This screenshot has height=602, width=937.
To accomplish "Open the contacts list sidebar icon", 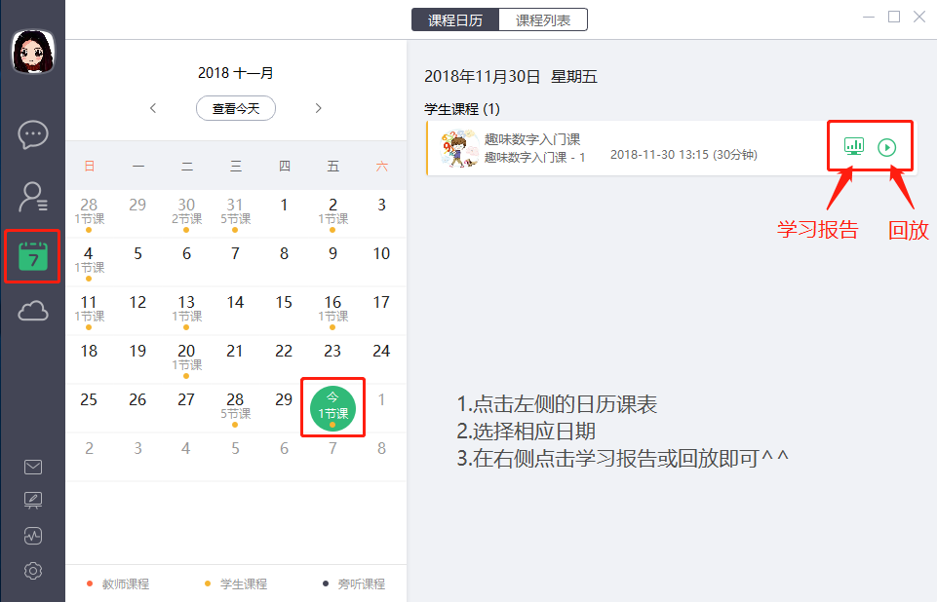I will [x=33, y=197].
